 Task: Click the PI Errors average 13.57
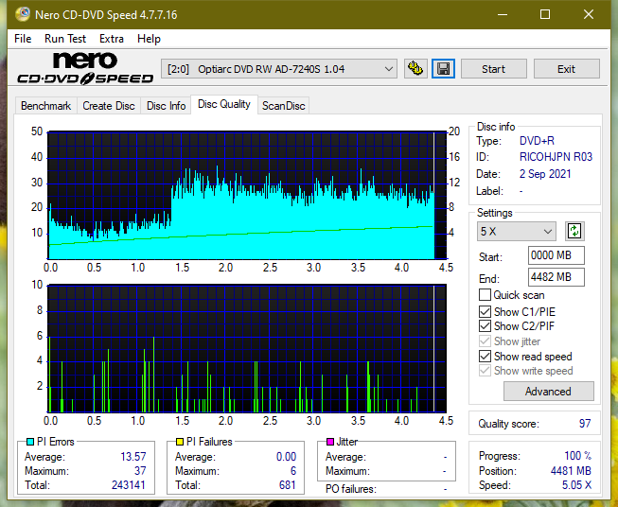(x=133, y=457)
